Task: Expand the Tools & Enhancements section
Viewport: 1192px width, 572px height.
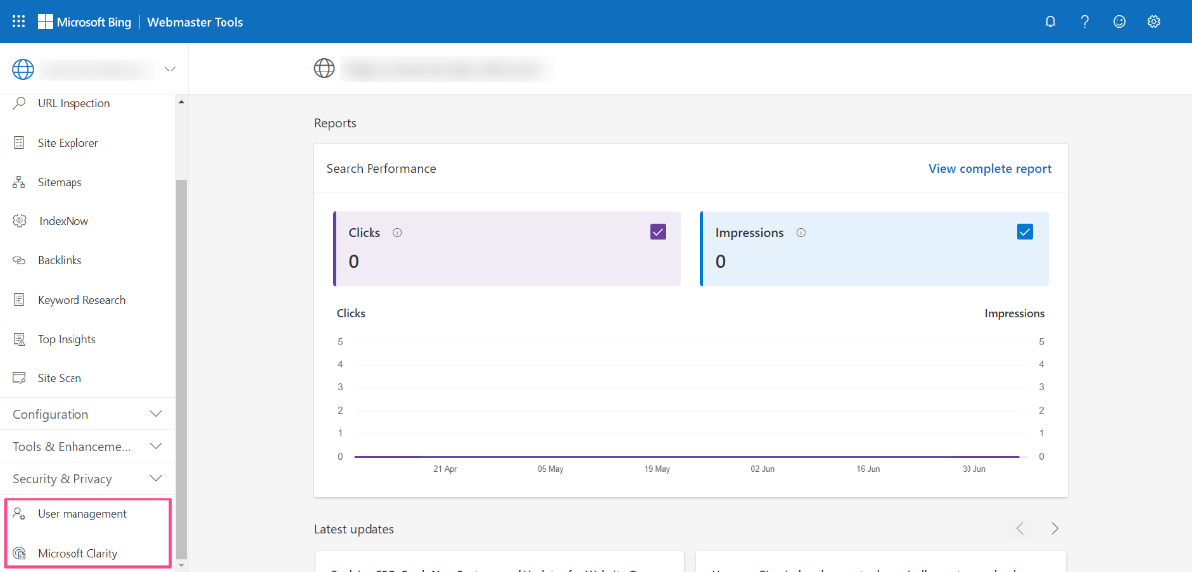Action: tap(87, 447)
